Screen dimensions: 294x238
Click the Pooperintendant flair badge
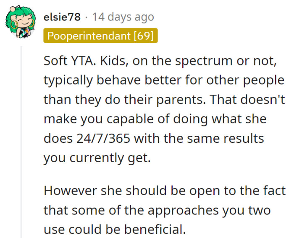pos(100,36)
